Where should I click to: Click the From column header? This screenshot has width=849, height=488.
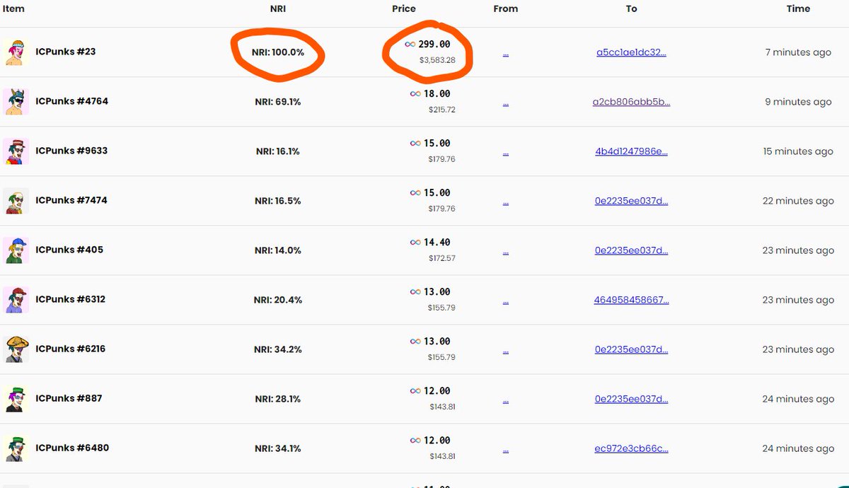506,8
